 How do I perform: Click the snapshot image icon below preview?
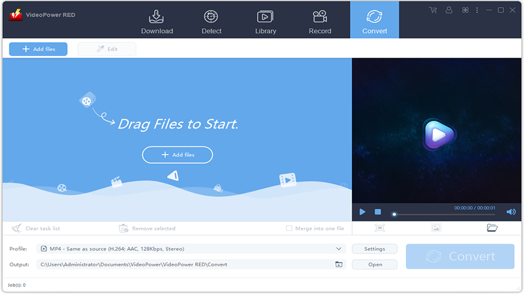click(x=436, y=228)
